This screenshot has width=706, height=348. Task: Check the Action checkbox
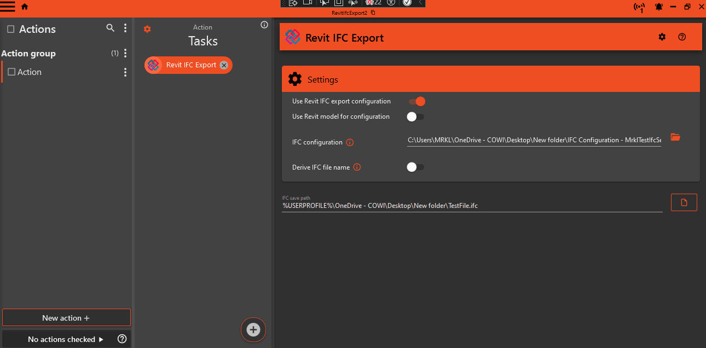pos(12,72)
